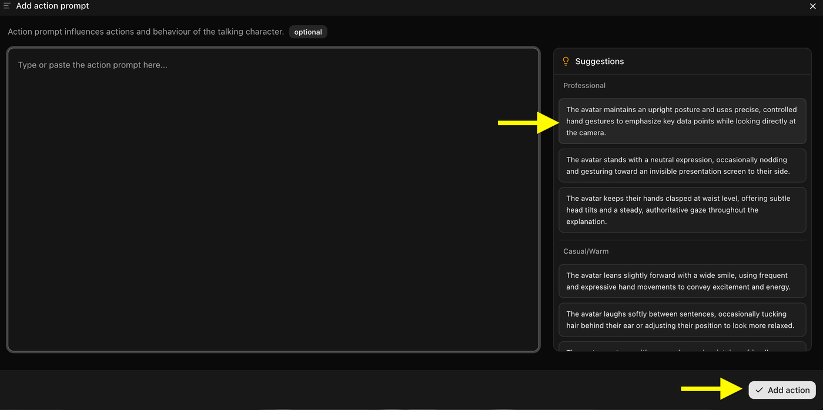Close the Add action prompt dialog
The image size is (823, 410).
pos(812,6)
